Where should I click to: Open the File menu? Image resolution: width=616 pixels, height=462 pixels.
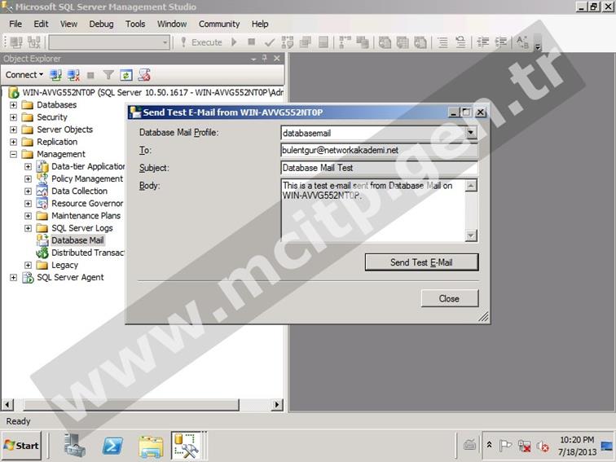coord(15,24)
